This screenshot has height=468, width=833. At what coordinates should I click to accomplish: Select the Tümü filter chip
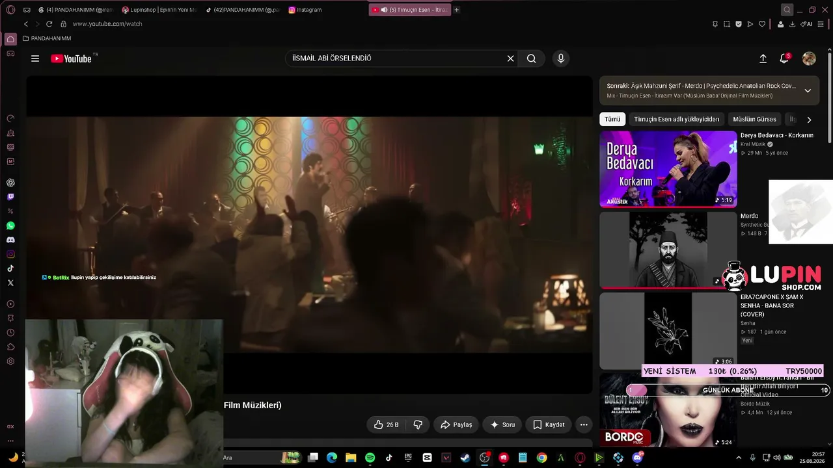click(612, 119)
